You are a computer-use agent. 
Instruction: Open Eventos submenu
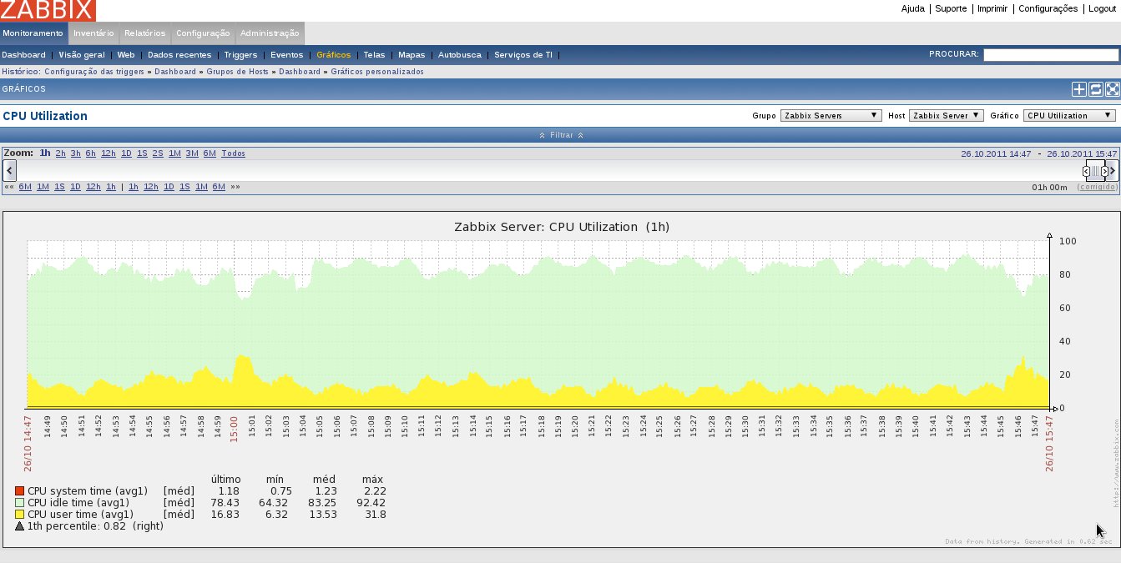[287, 55]
